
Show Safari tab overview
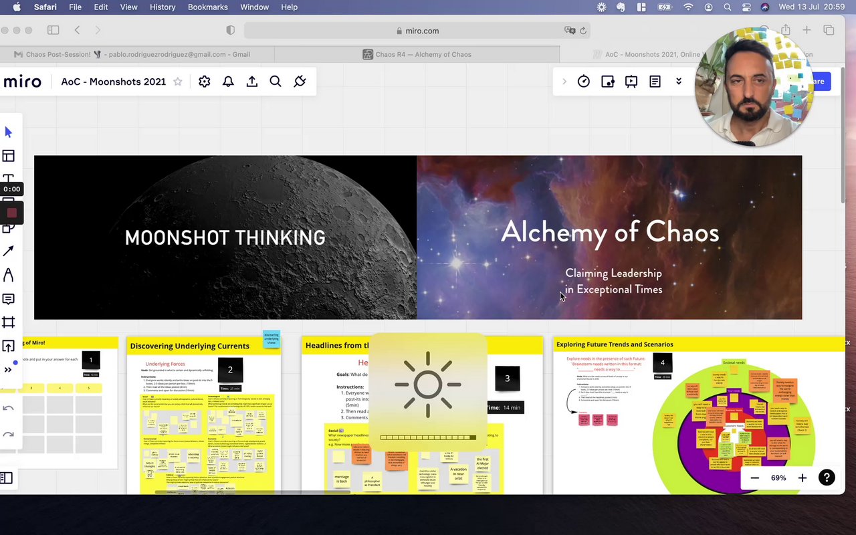tap(829, 30)
